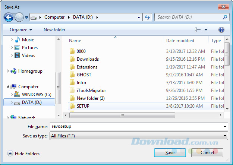Expand the Pictures library node
This screenshot has height=165, width=233.
click(x=12, y=48)
